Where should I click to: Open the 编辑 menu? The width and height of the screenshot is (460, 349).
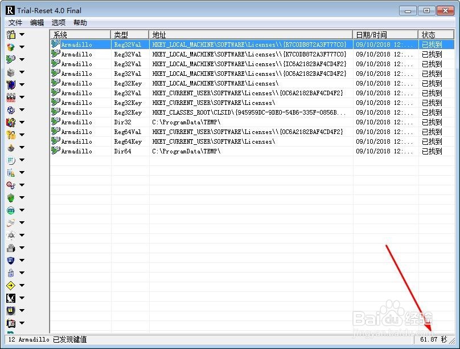click(x=37, y=23)
